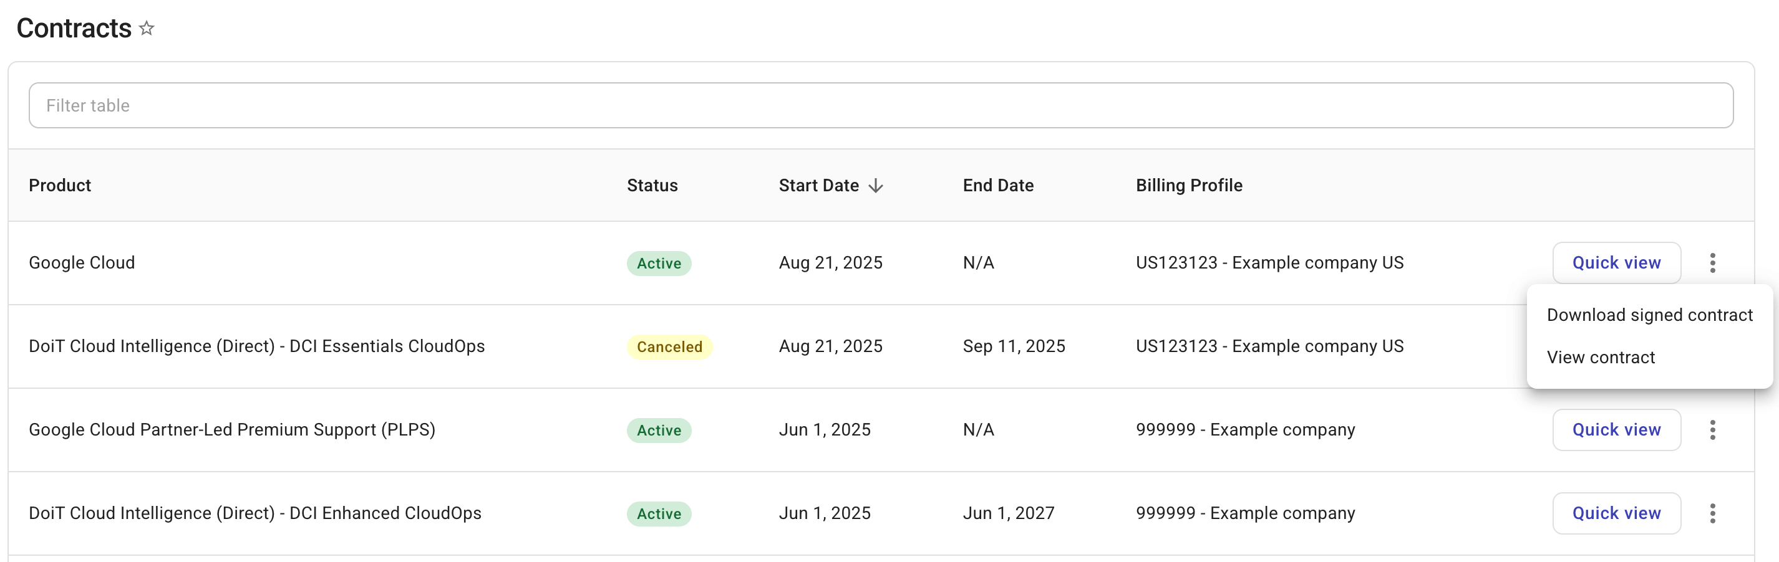Open Quick view for Google Cloud contract
Screen dimensions: 1779x562
pyautogui.click(x=1616, y=263)
